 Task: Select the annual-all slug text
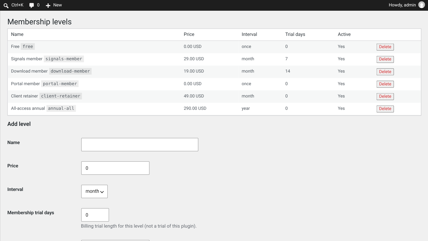(x=61, y=108)
